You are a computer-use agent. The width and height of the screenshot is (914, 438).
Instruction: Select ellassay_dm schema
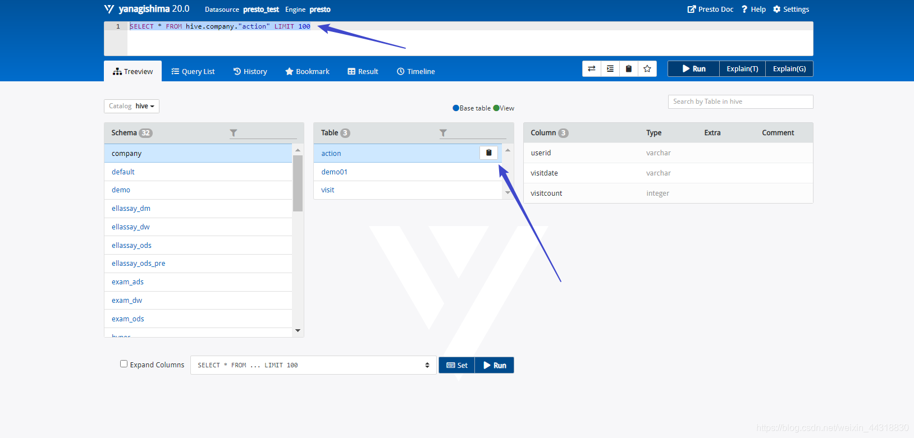(198, 209)
